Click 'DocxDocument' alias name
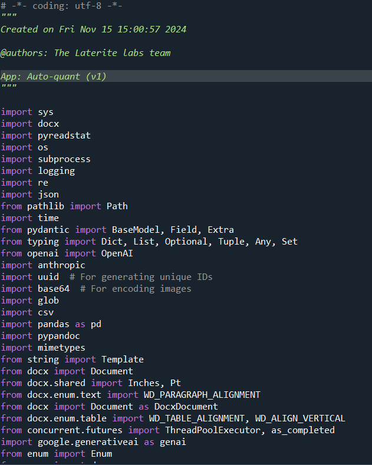Image resolution: width=372 pixels, height=465 pixels. (186, 407)
